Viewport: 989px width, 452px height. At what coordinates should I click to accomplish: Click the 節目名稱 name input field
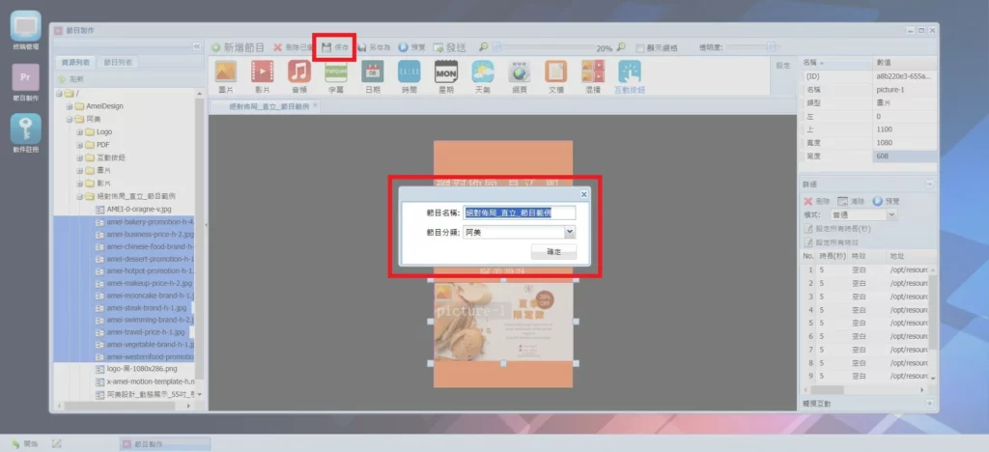(x=520, y=212)
